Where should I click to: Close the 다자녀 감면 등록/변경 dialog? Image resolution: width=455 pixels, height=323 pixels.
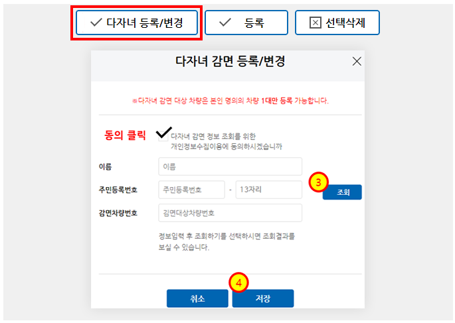click(357, 62)
